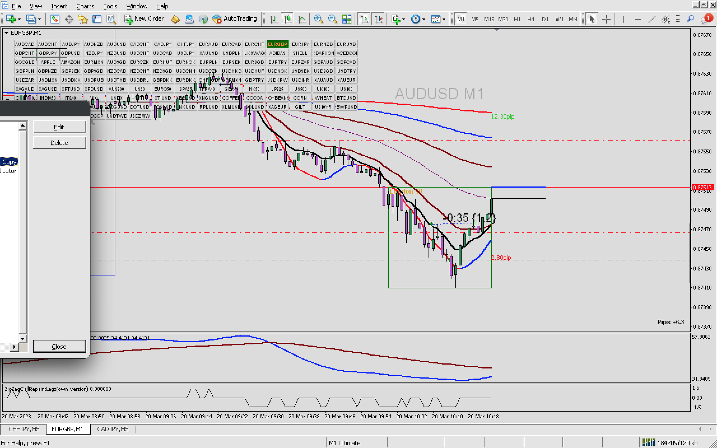
Task: Click the Zoom In magnifier icon
Action: click(x=318, y=19)
